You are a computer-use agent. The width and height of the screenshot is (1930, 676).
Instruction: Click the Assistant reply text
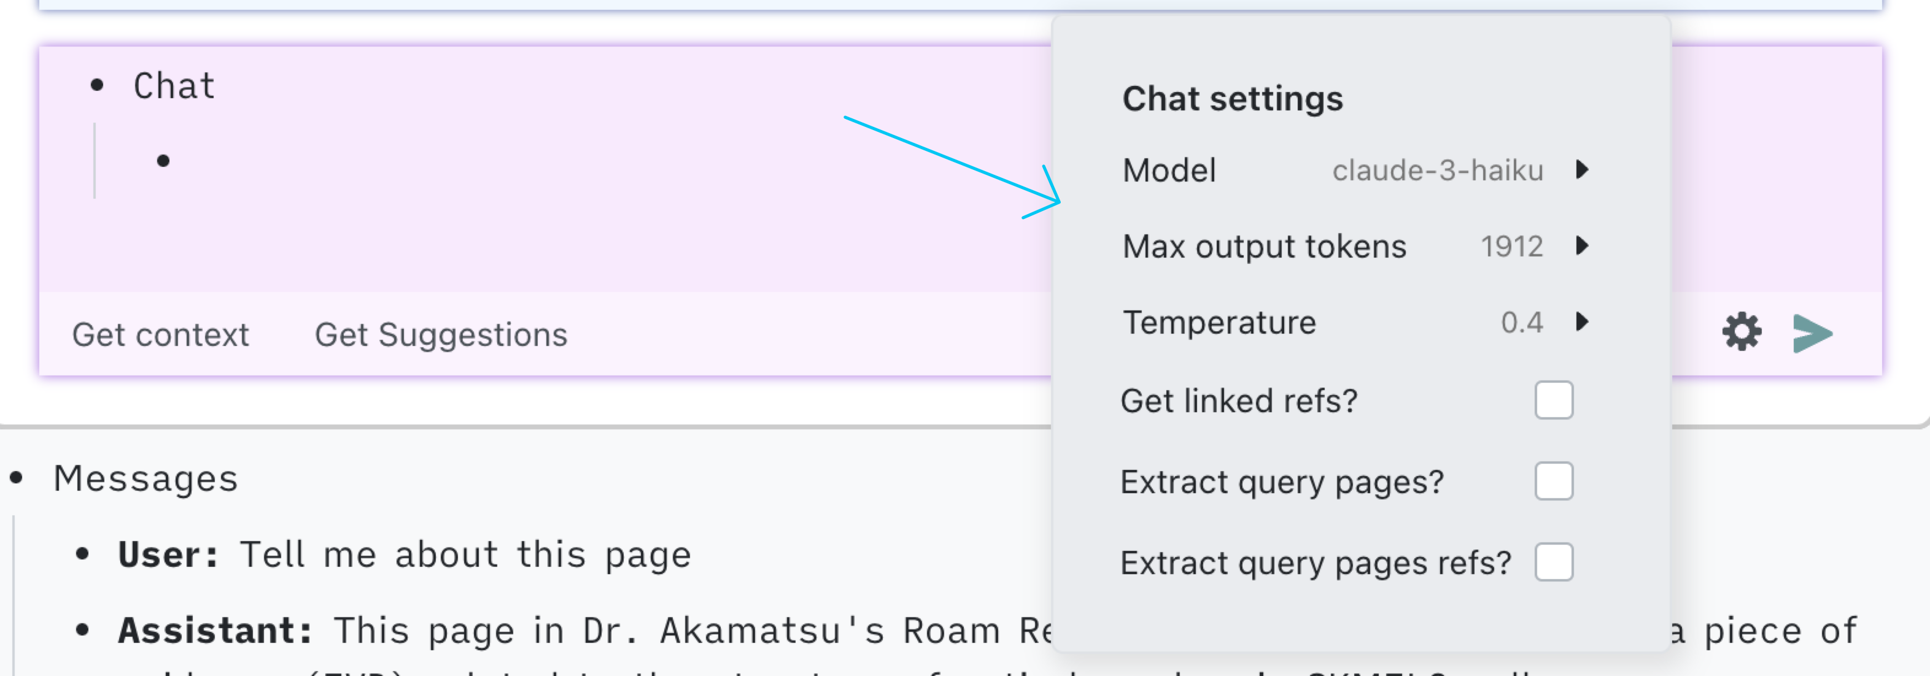pyautogui.click(x=674, y=631)
